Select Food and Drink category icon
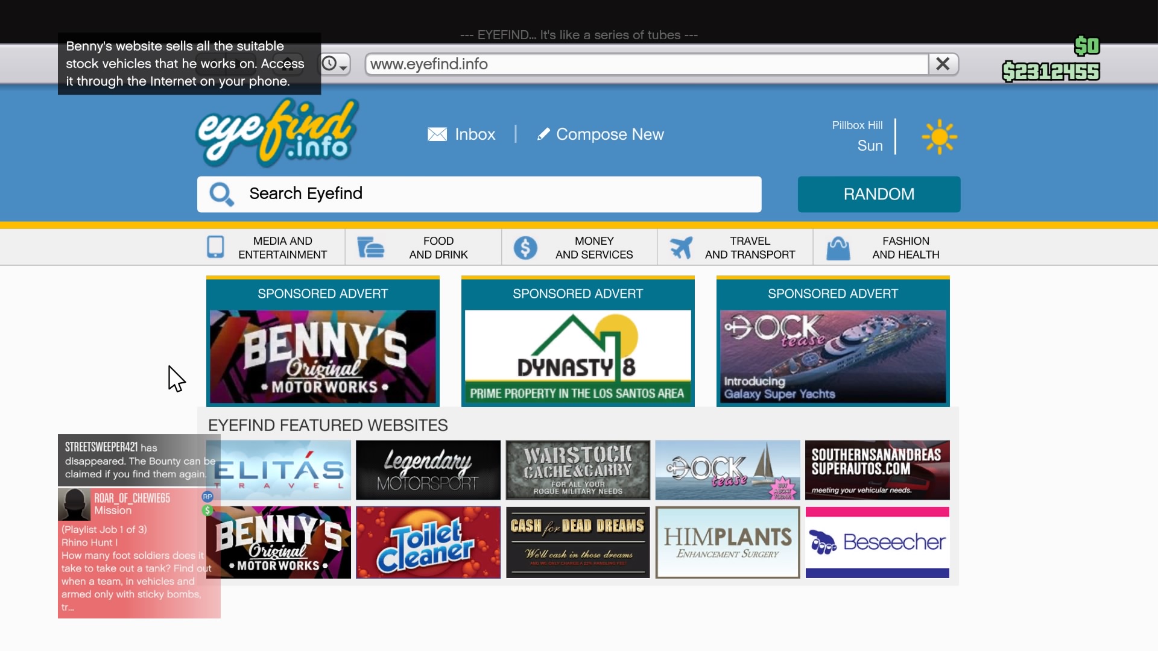This screenshot has height=651, width=1158. (x=370, y=247)
